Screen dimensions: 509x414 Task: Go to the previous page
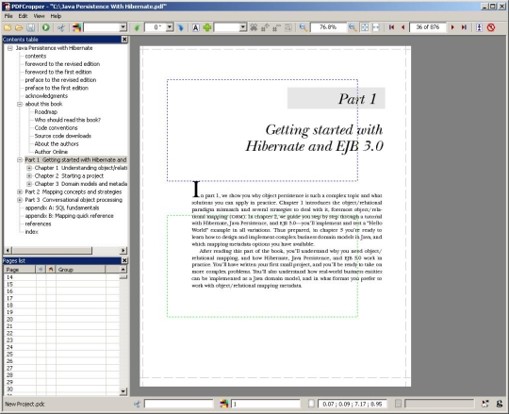click(x=402, y=27)
